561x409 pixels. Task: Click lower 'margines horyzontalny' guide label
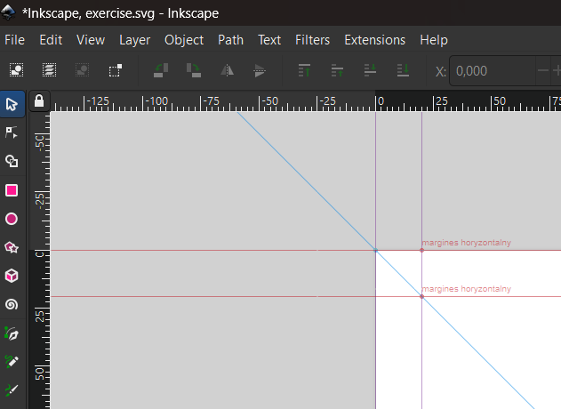click(x=466, y=289)
